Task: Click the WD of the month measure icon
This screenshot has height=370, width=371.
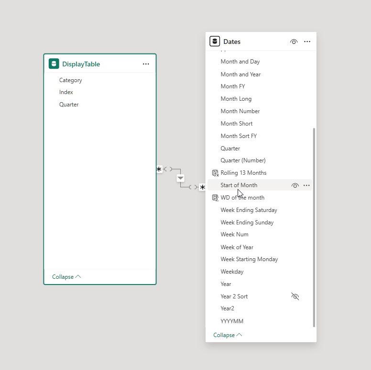Action: (x=215, y=198)
